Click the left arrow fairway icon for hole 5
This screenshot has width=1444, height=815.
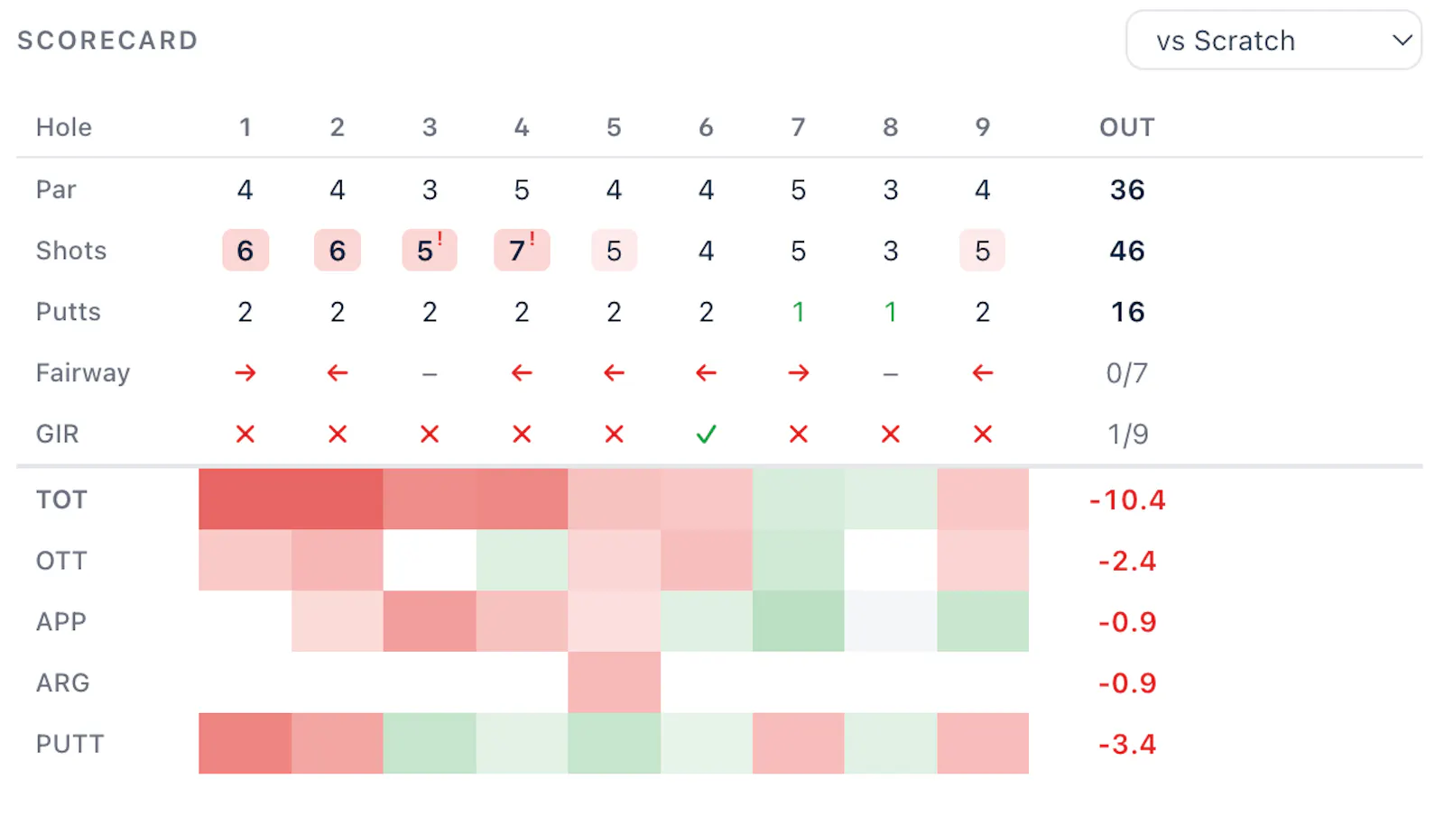click(615, 373)
